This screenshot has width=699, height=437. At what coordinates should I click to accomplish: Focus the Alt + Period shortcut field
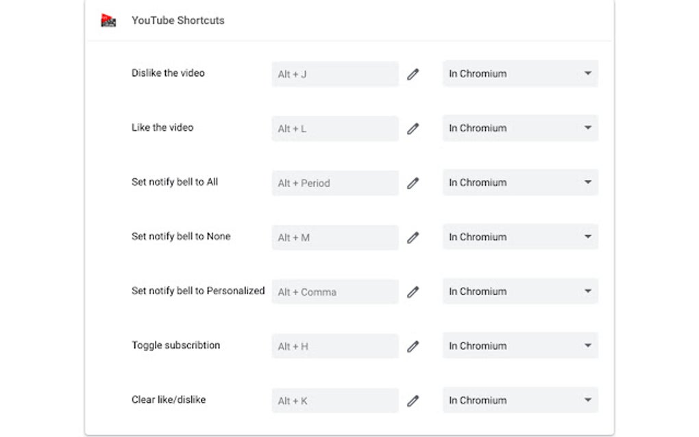[334, 183]
